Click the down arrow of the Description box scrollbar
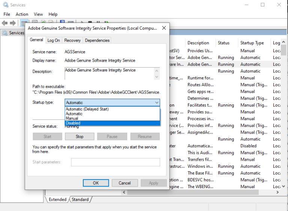288x211 pixels. (157, 77)
